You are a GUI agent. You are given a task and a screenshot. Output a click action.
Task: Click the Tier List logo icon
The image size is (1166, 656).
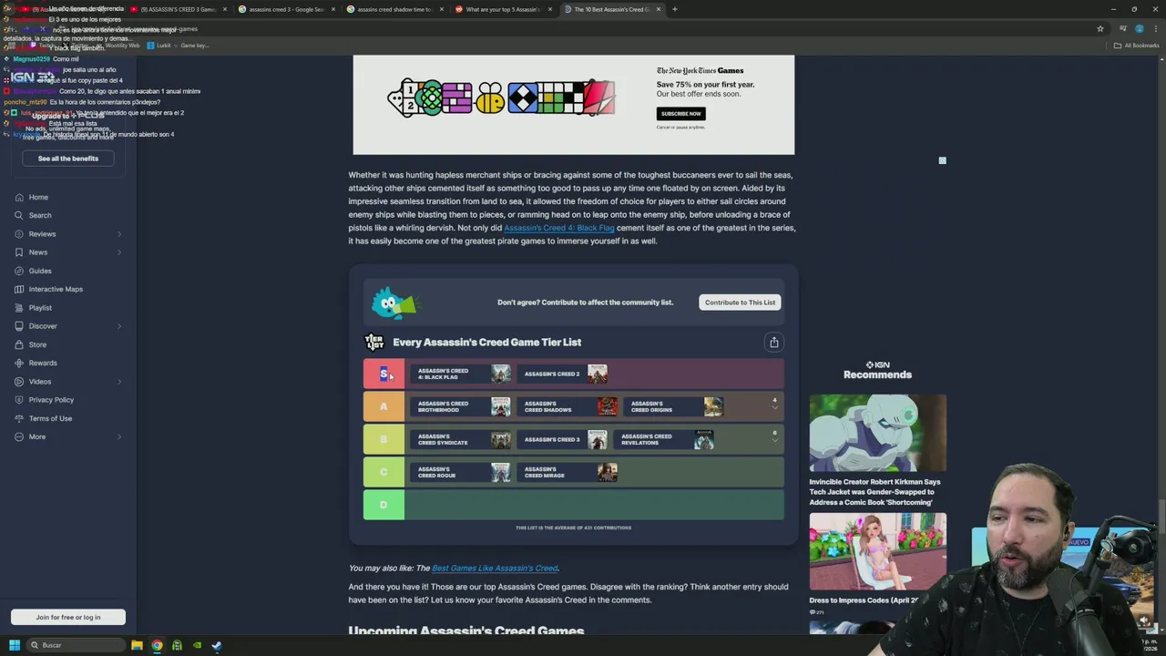[x=374, y=342]
